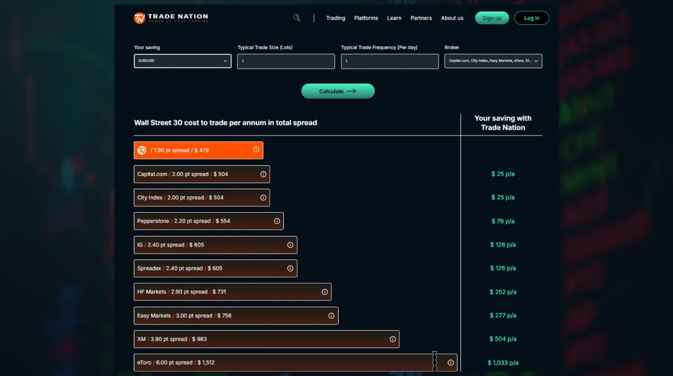Click the Sign up button
This screenshot has height=376, width=673.
(x=492, y=18)
